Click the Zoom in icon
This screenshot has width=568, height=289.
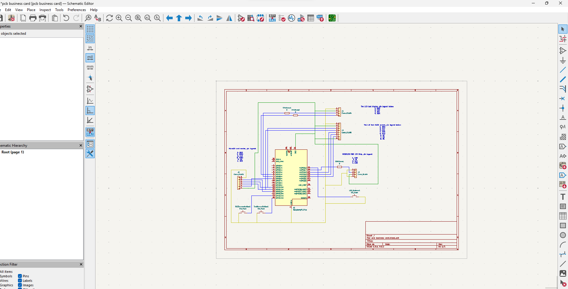pyautogui.click(x=119, y=18)
